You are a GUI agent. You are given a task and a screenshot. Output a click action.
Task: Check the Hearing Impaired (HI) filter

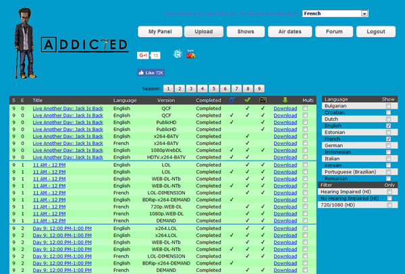click(x=388, y=192)
